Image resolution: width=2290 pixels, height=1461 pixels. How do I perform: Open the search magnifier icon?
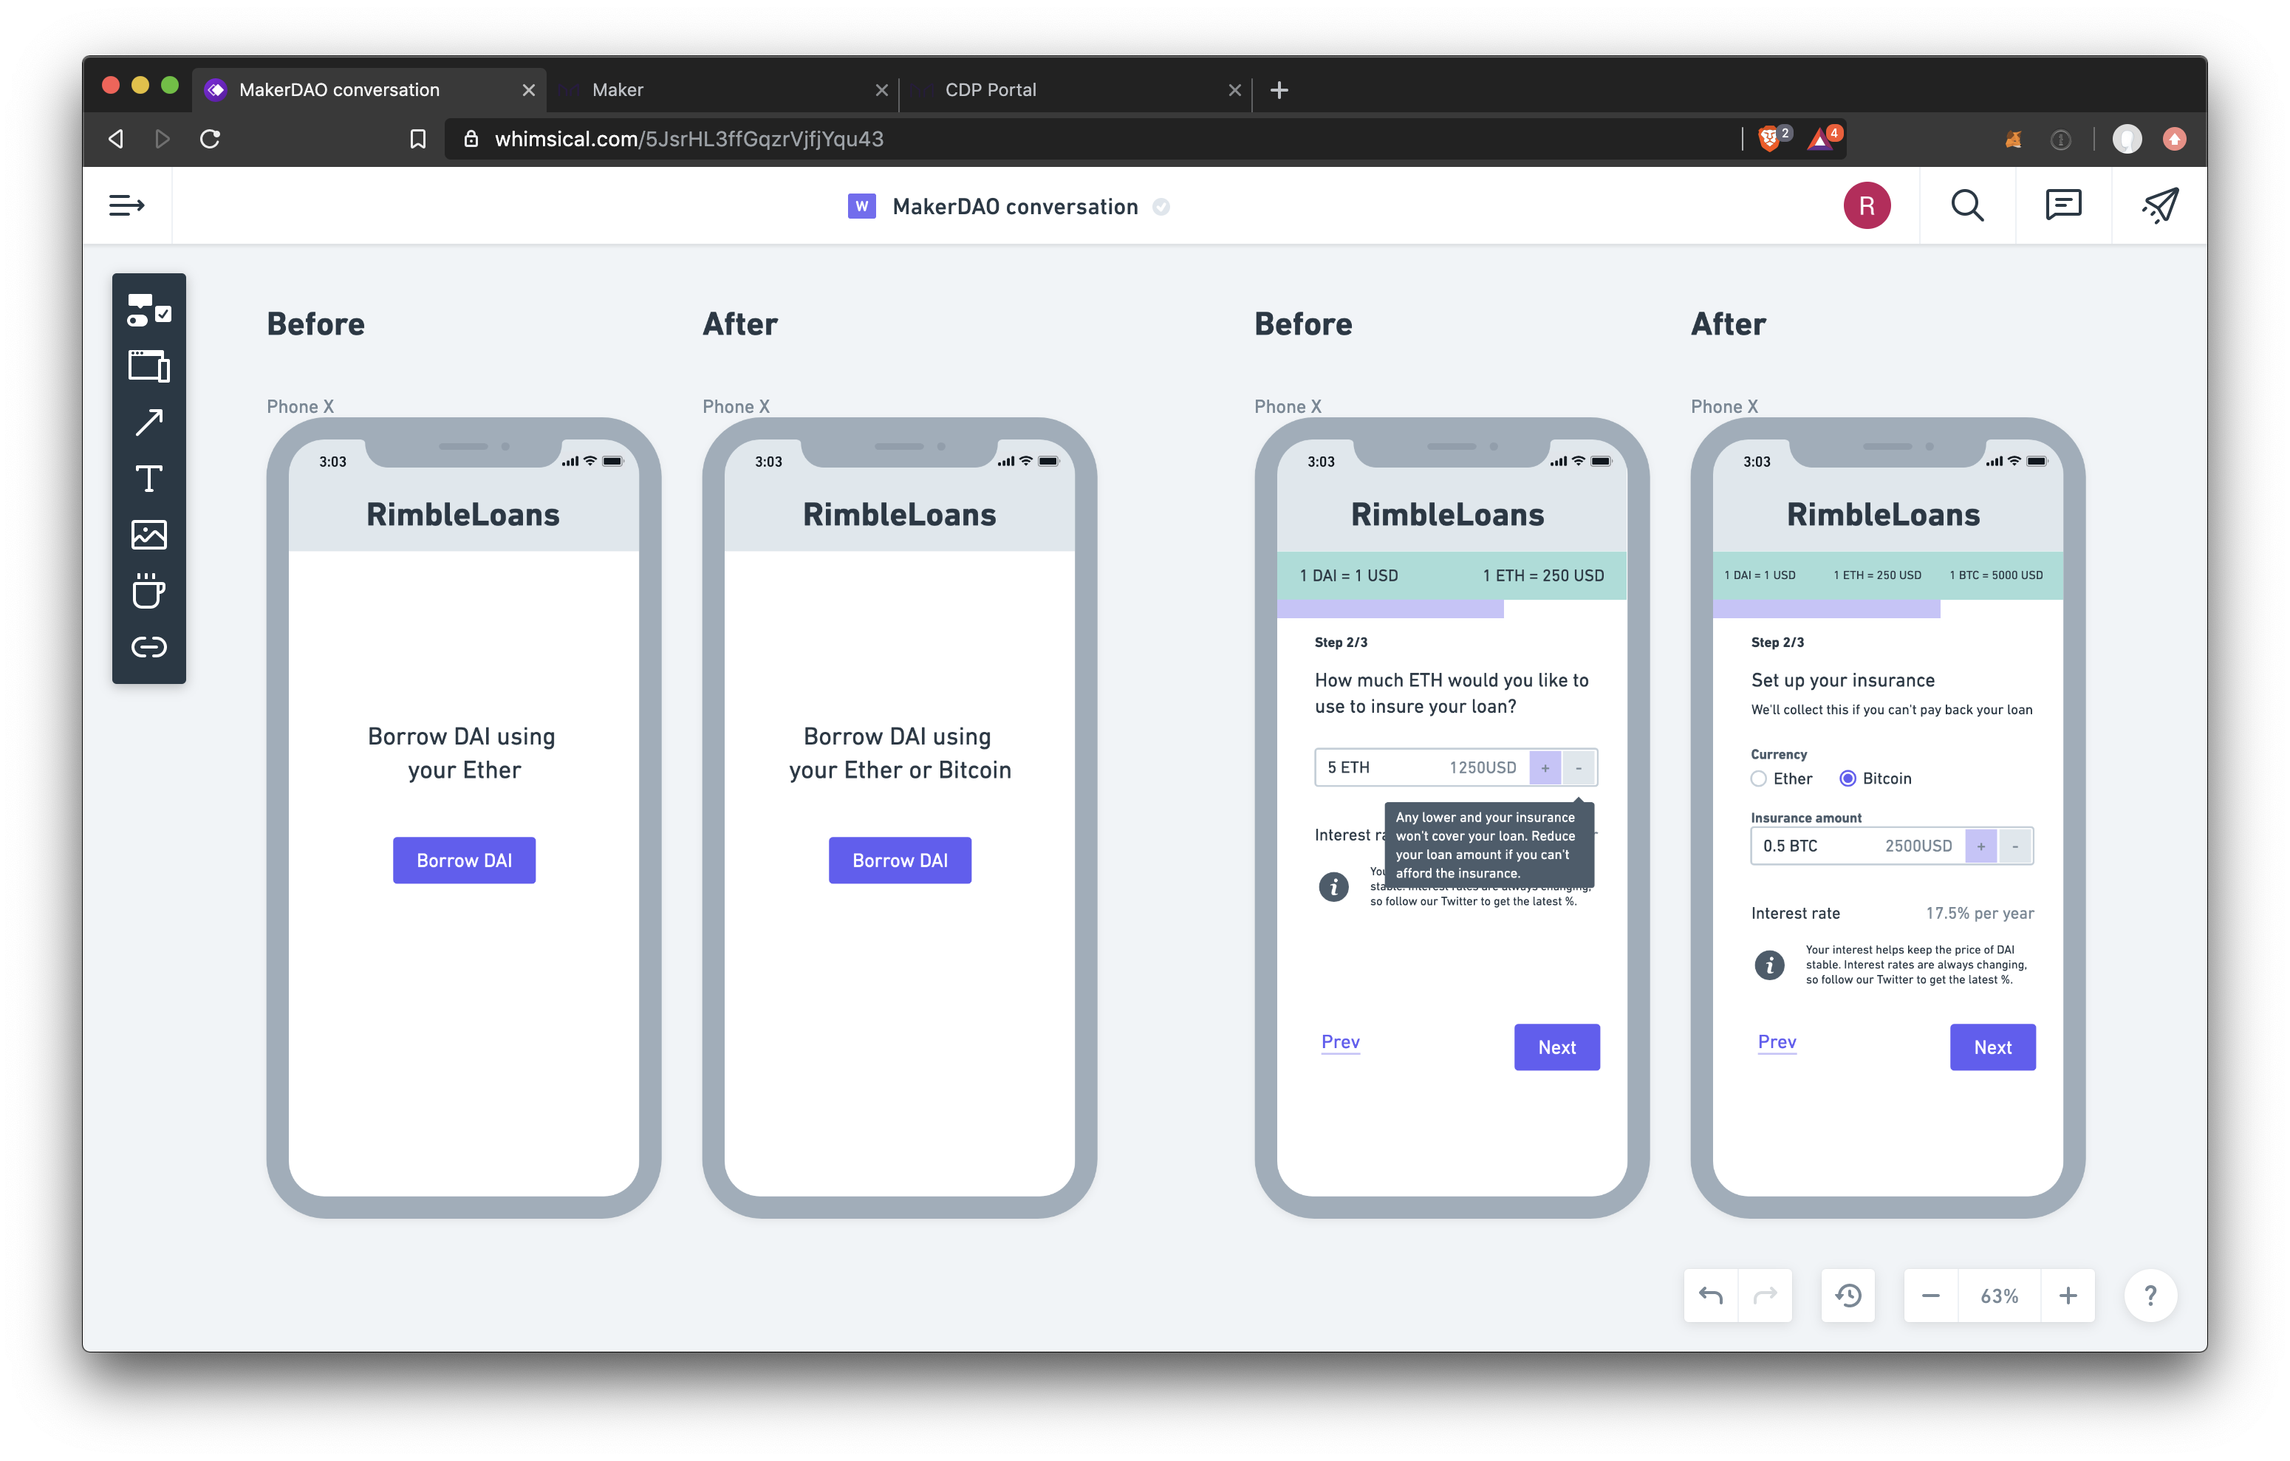(x=1966, y=205)
